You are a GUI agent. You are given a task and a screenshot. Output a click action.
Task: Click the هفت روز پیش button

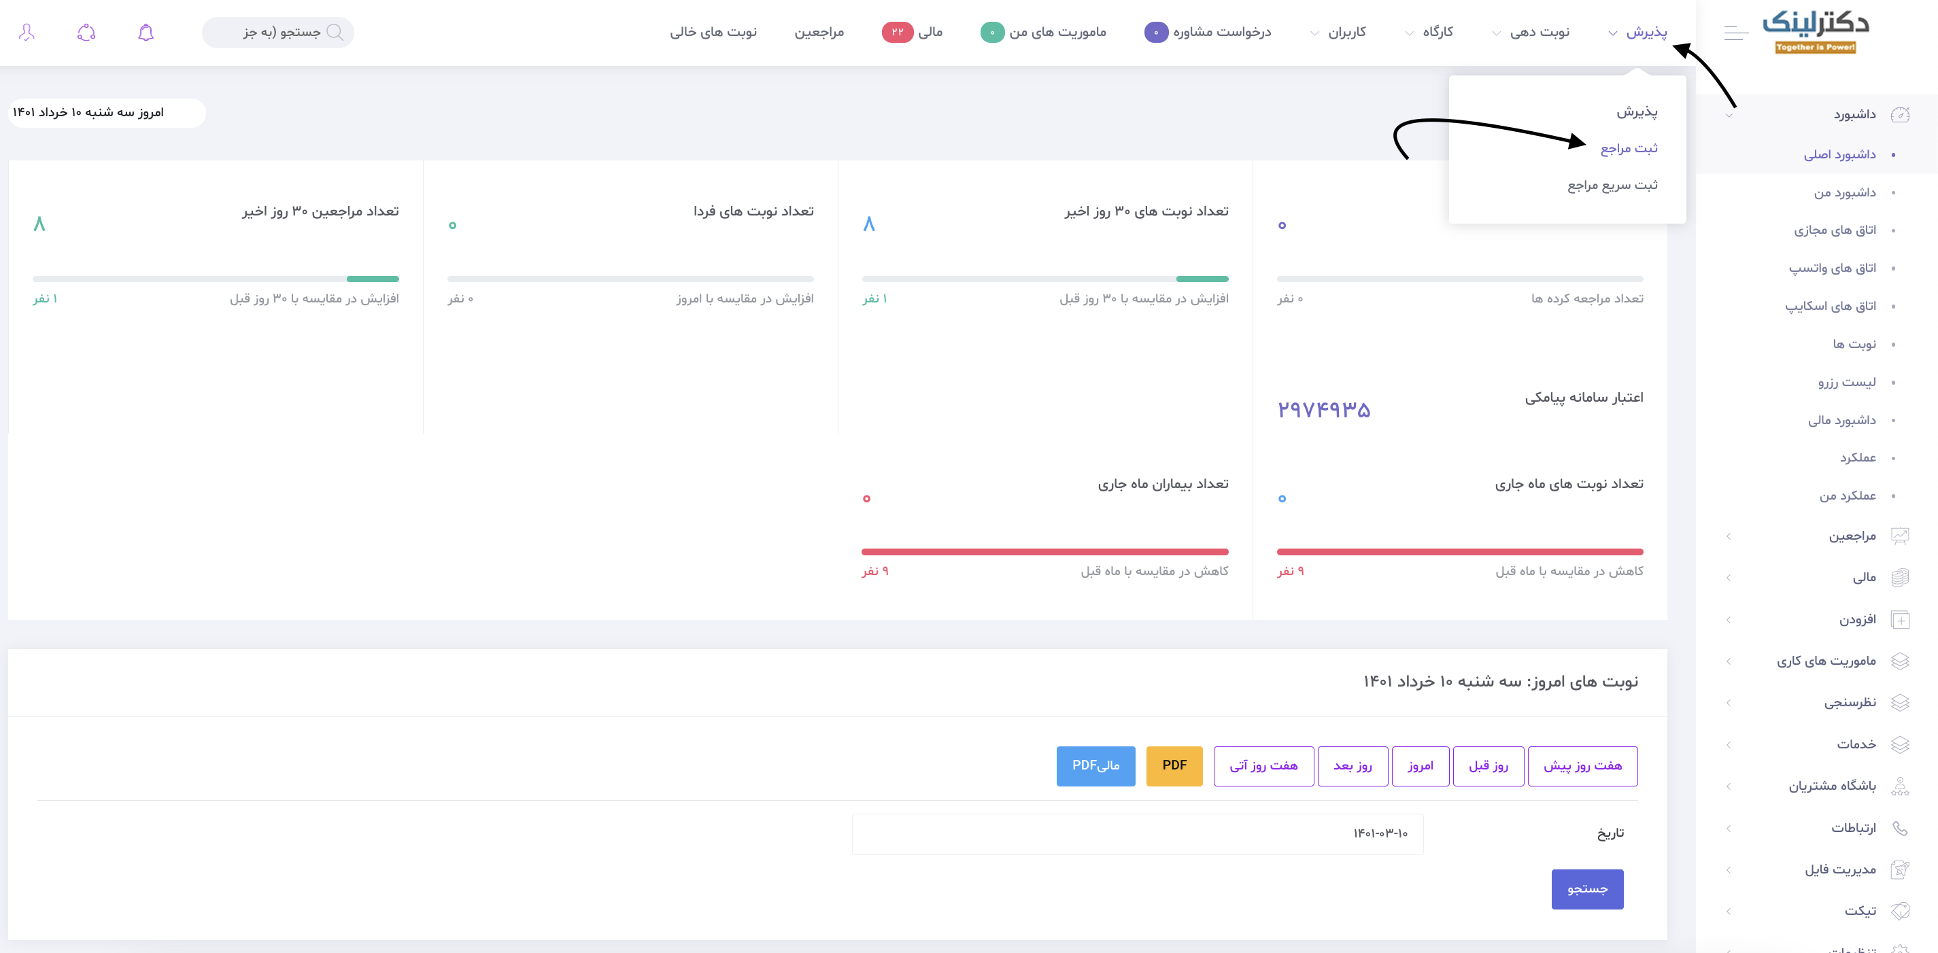point(1582,765)
